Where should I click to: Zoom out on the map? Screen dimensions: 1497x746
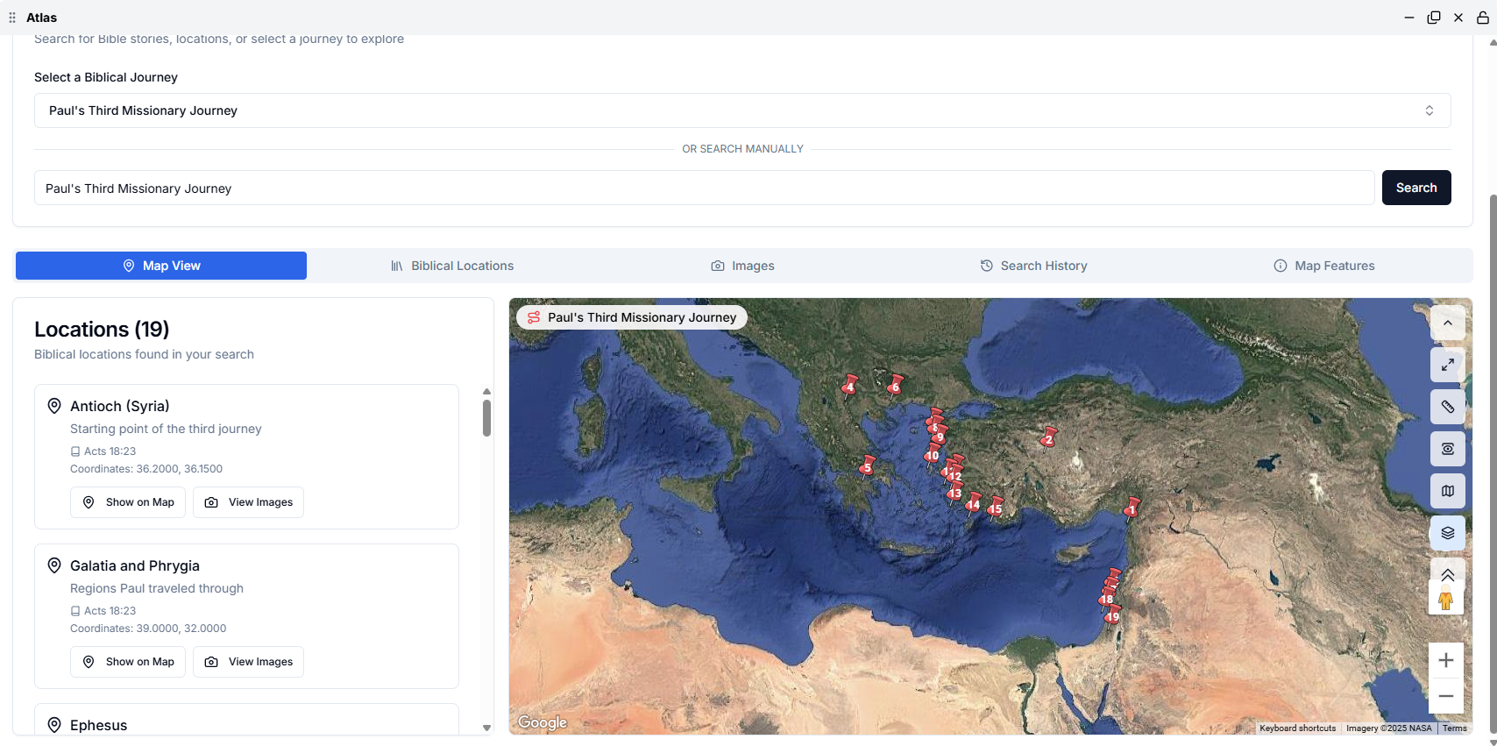(x=1446, y=696)
